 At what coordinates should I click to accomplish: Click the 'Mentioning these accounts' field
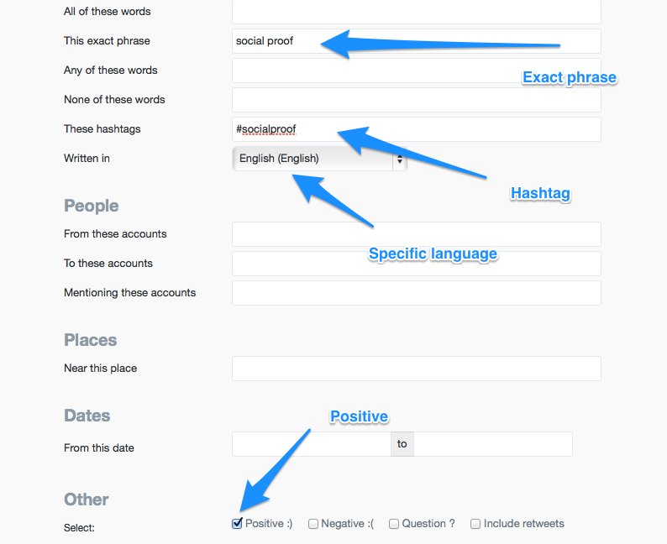coord(416,293)
